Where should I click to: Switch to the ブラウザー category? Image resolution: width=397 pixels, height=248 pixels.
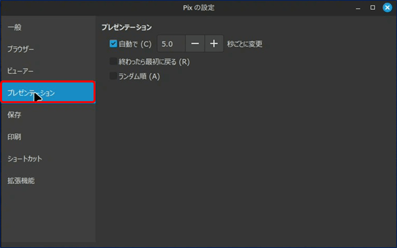48,49
